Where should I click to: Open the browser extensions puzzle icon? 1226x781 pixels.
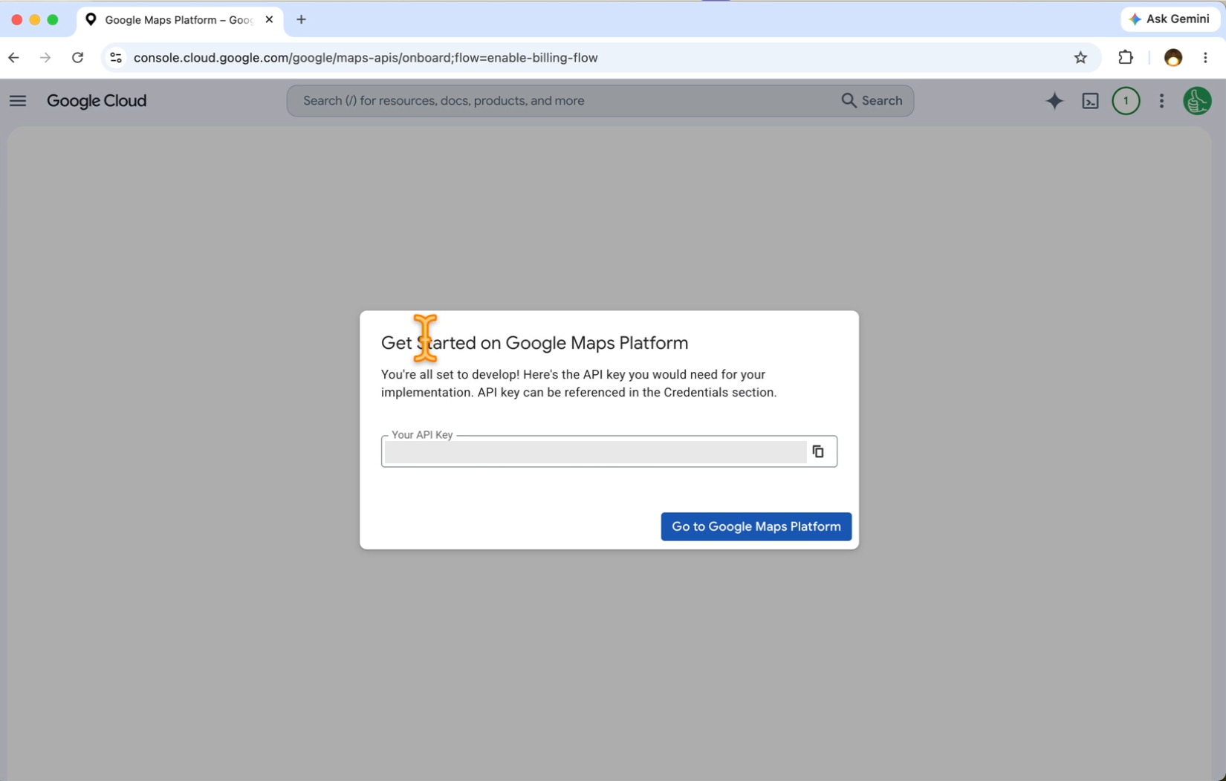pos(1126,58)
